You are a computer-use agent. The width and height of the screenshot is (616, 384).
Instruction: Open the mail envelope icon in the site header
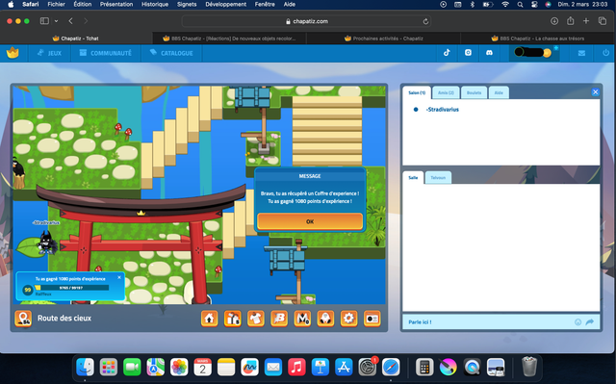point(581,53)
